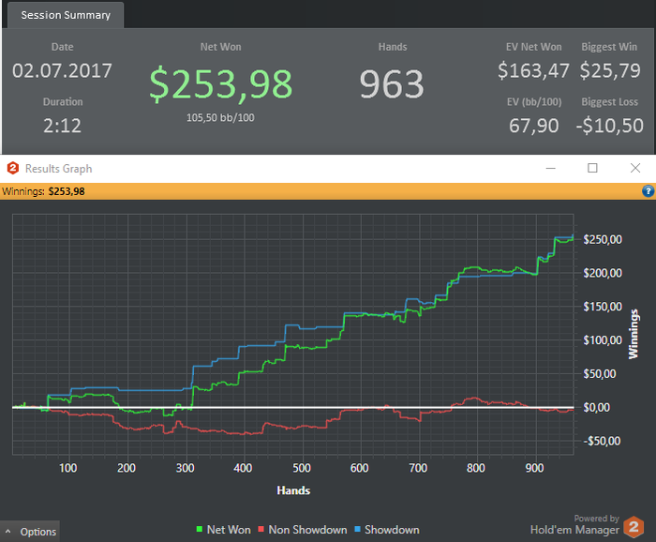The height and width of the screenshot is (542, 656).
Task: Click the Winnings vertical axis title
Action: tap(634, 334)
